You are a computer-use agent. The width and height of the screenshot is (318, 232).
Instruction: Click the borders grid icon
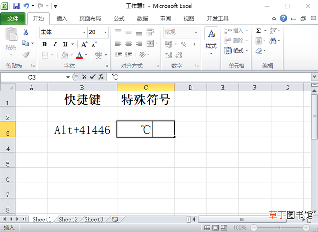pyautogui.click(x=45, y=55)
